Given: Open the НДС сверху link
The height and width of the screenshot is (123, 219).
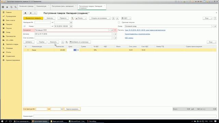Looking at the screenshot, I should (129, 38).
